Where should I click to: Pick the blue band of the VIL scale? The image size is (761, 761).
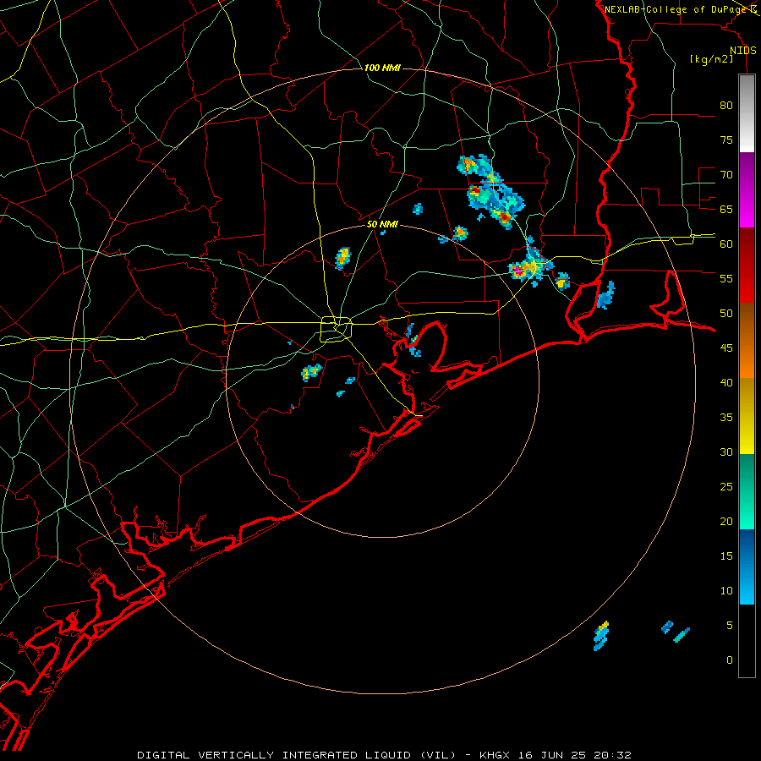(x=747, y=567)
